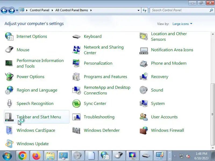
Task: Click inside the Search Control Panel field
Action: [180, 10]
